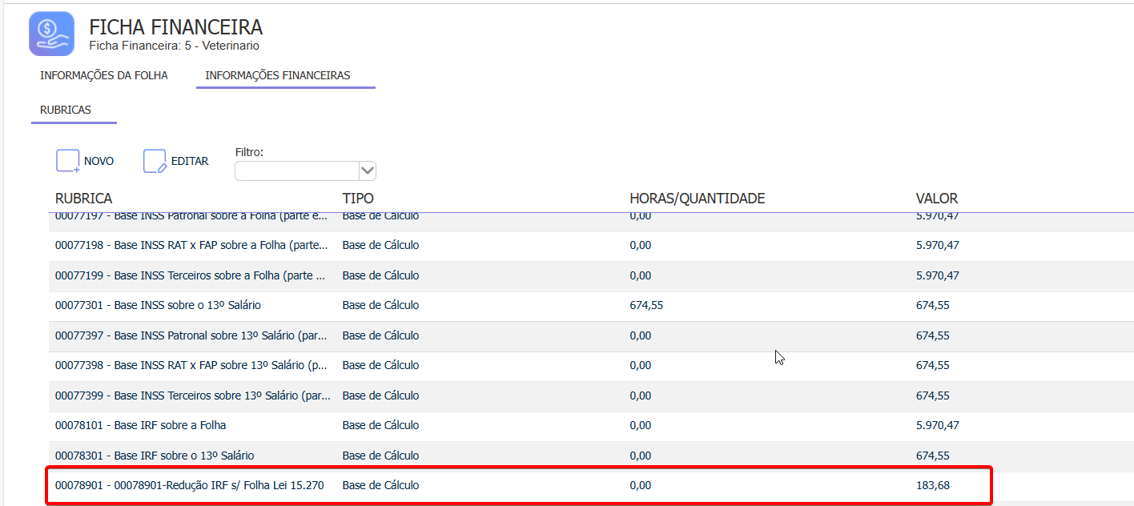The height and width of the screenshot is (506, 1134).
Task: Select row 00078301 Base IRF sobre 13º Salário
Action: coord(155,456)
